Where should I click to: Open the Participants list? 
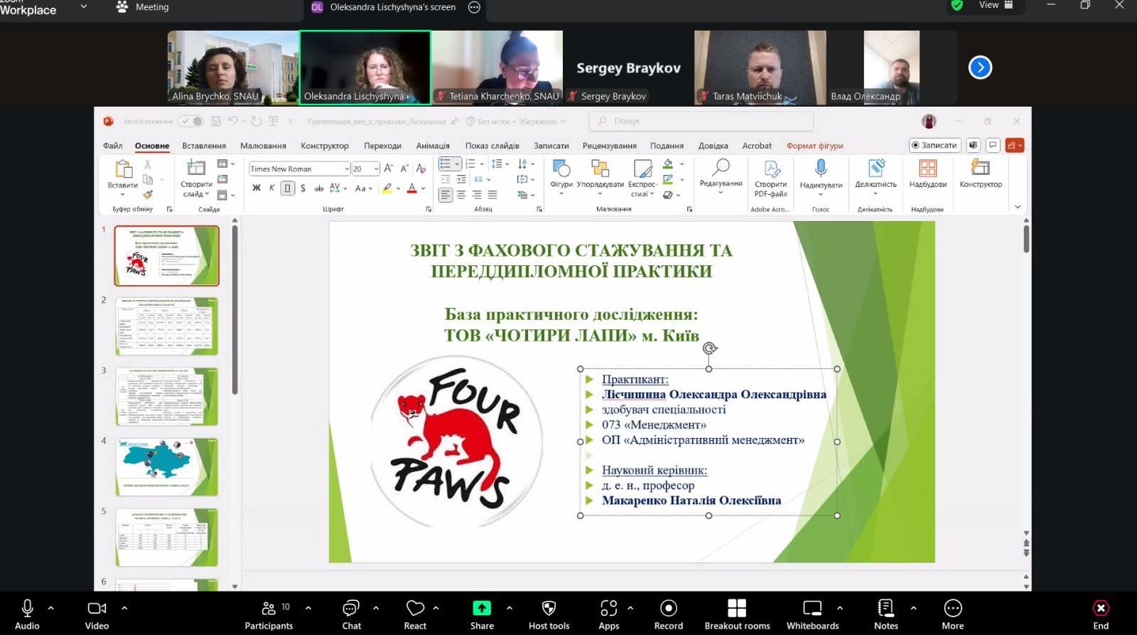(269, 609)
